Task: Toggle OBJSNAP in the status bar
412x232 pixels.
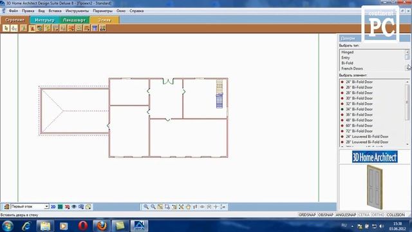Action: pos(326,215)
